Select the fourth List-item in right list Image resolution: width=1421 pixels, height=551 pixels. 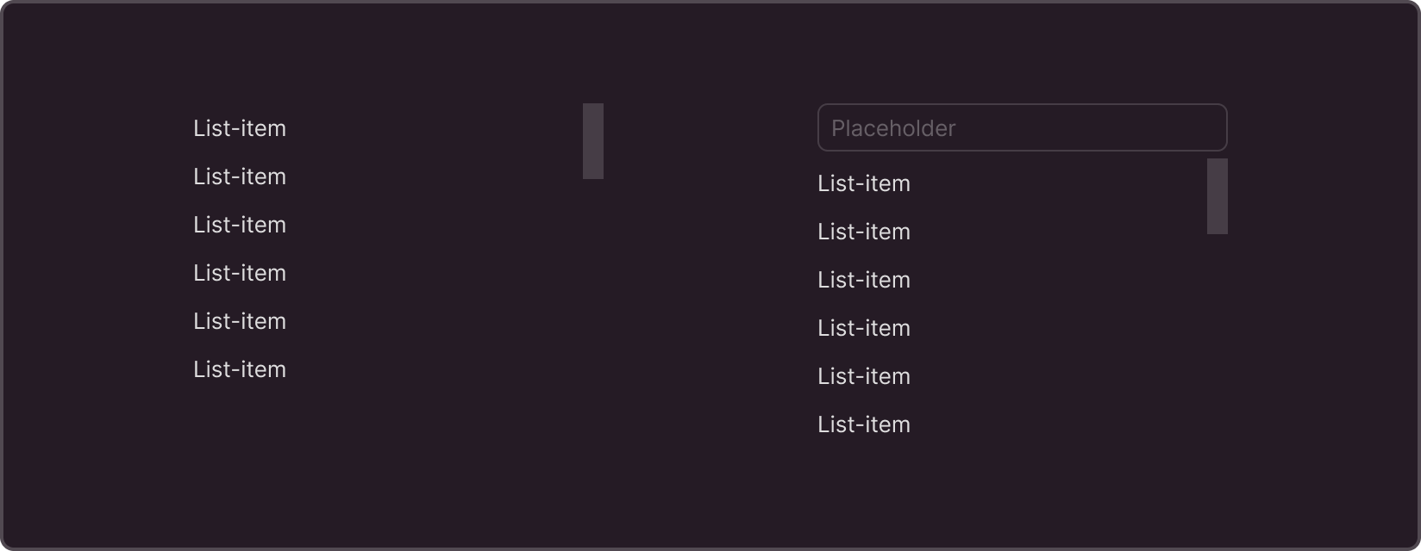pos(864,328)
